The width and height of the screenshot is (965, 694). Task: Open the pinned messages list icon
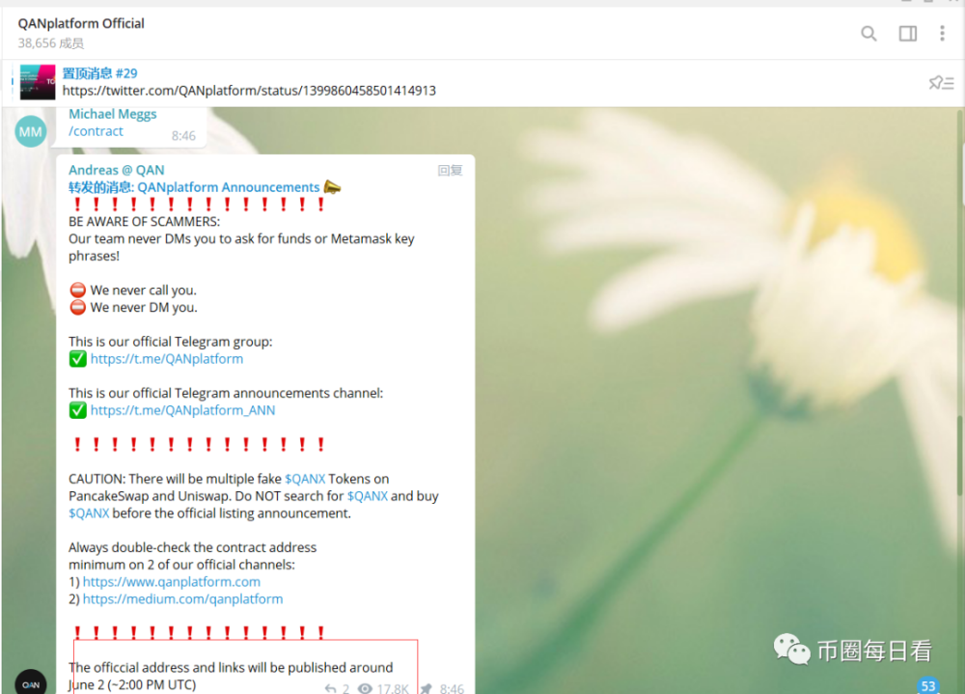click(x=941, y=82)
